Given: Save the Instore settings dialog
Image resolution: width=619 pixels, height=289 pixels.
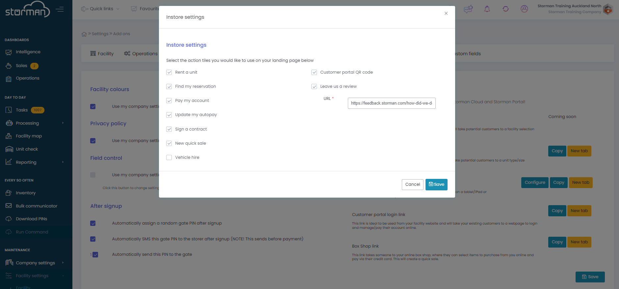Looking at the screenshot, I should (x=436, y=184).
